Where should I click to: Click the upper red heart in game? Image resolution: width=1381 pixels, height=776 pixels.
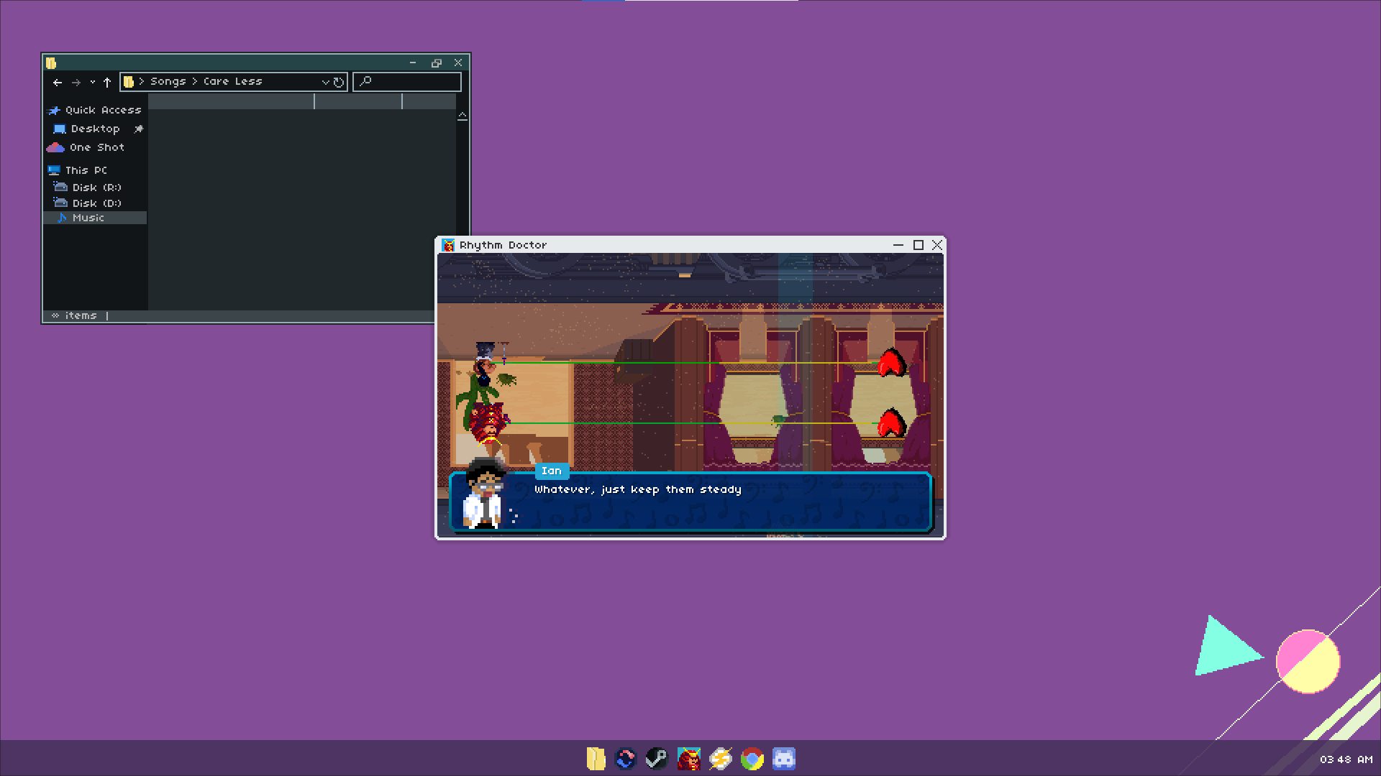point(892,363)
